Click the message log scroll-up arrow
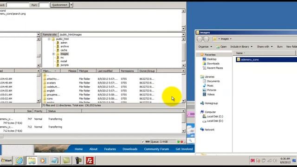The image size is (297, 167). click(183, 11)
